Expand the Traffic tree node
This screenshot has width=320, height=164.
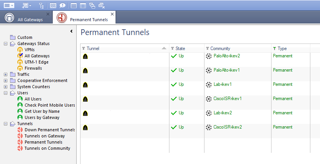pos(5,75)
